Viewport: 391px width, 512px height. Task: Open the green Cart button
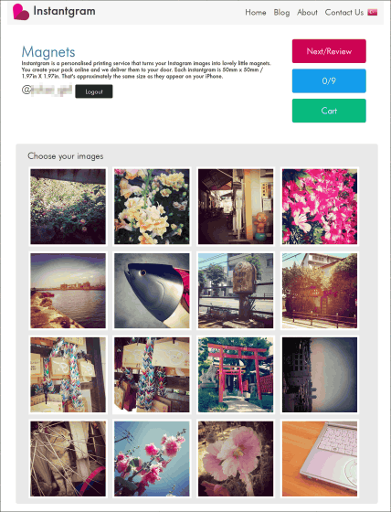(x=329, y=111)
